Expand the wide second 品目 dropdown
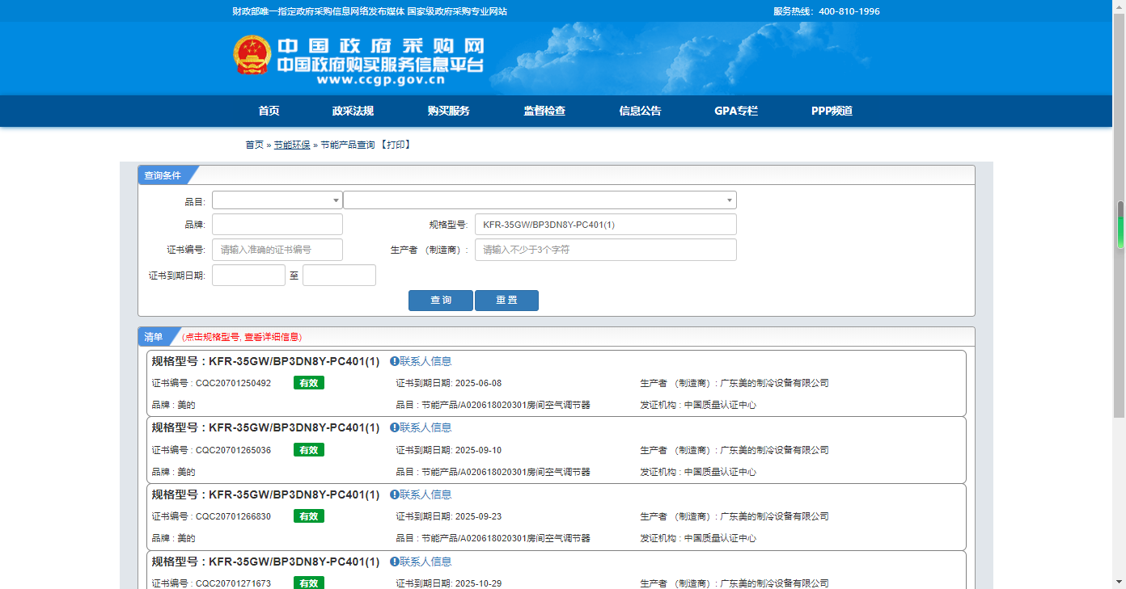Image resolution: width=1126 pixels, height=589 pixels. coord(540,200)
